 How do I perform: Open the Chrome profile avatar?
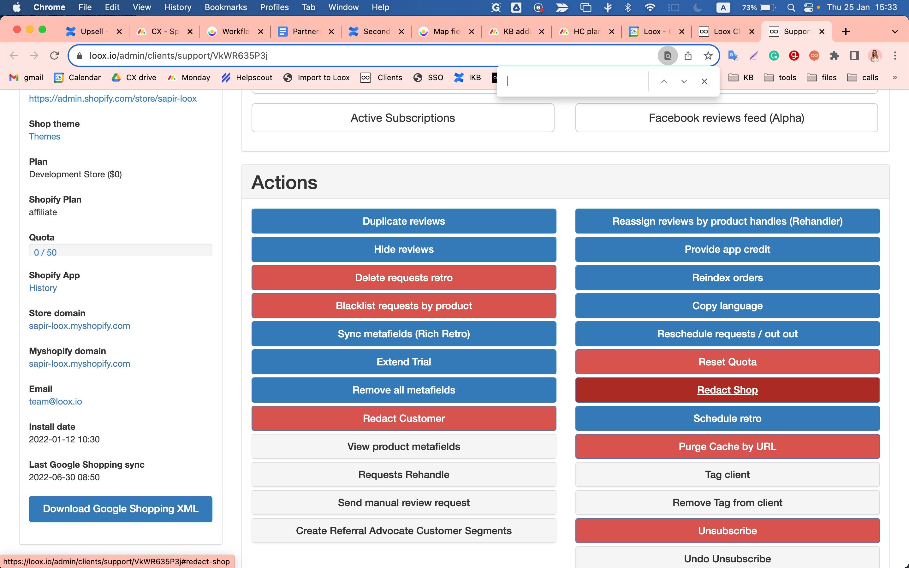875,56
